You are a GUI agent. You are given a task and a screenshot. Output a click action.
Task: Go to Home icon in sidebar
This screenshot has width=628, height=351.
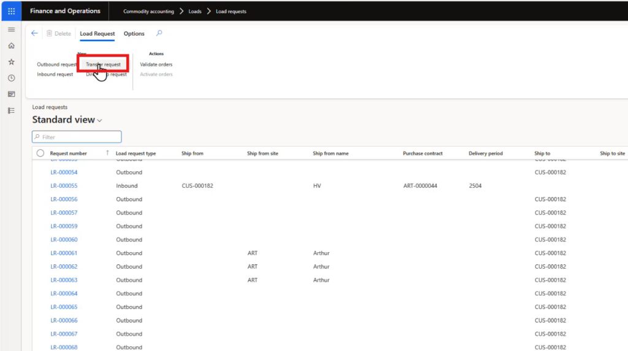click(11, 45)
